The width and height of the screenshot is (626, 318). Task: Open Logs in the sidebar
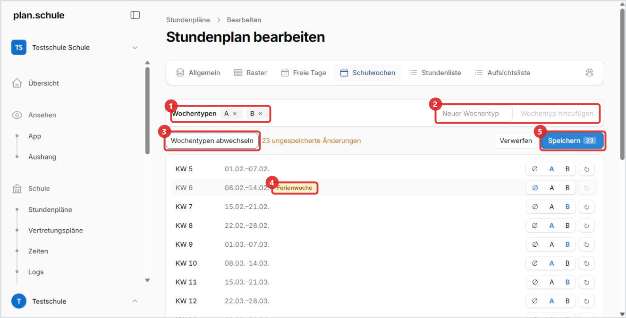[36, 272]
